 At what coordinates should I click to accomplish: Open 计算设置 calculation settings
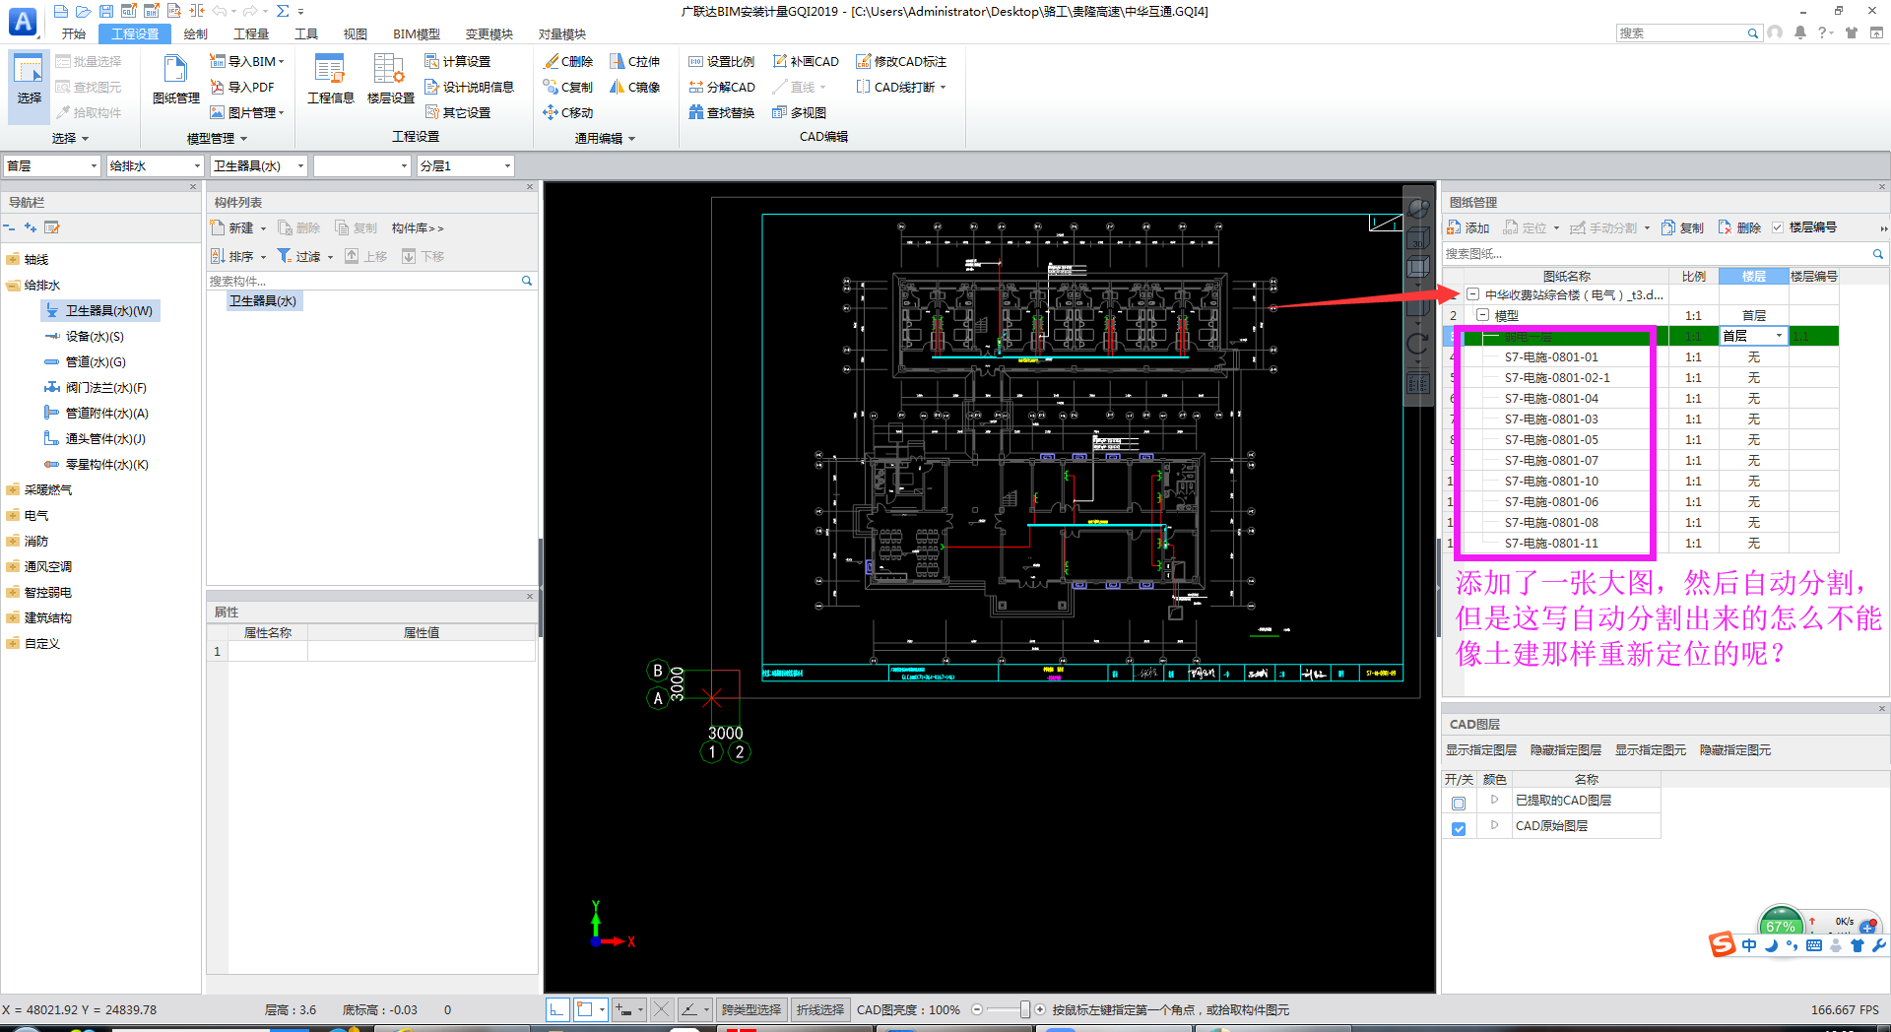[x=458, y=61]
